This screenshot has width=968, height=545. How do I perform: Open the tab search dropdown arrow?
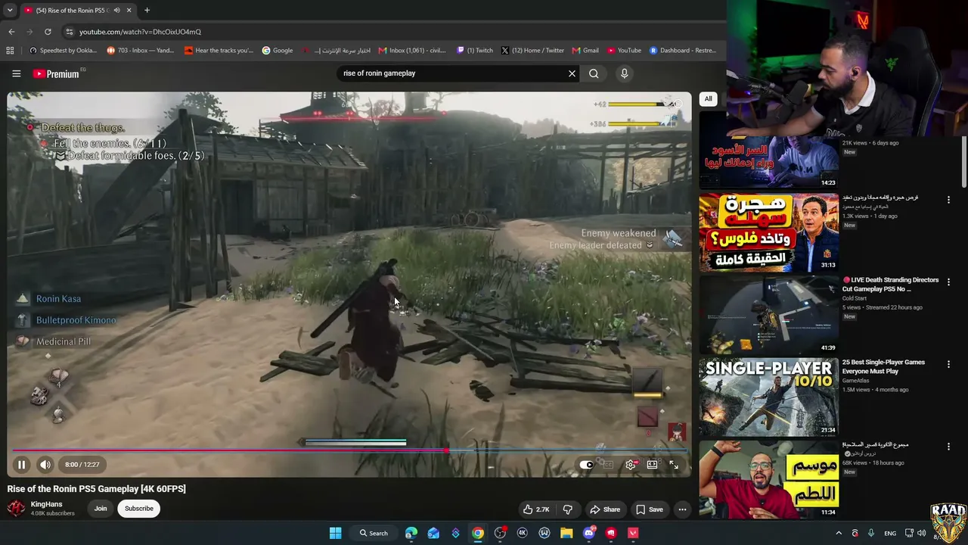9,11
